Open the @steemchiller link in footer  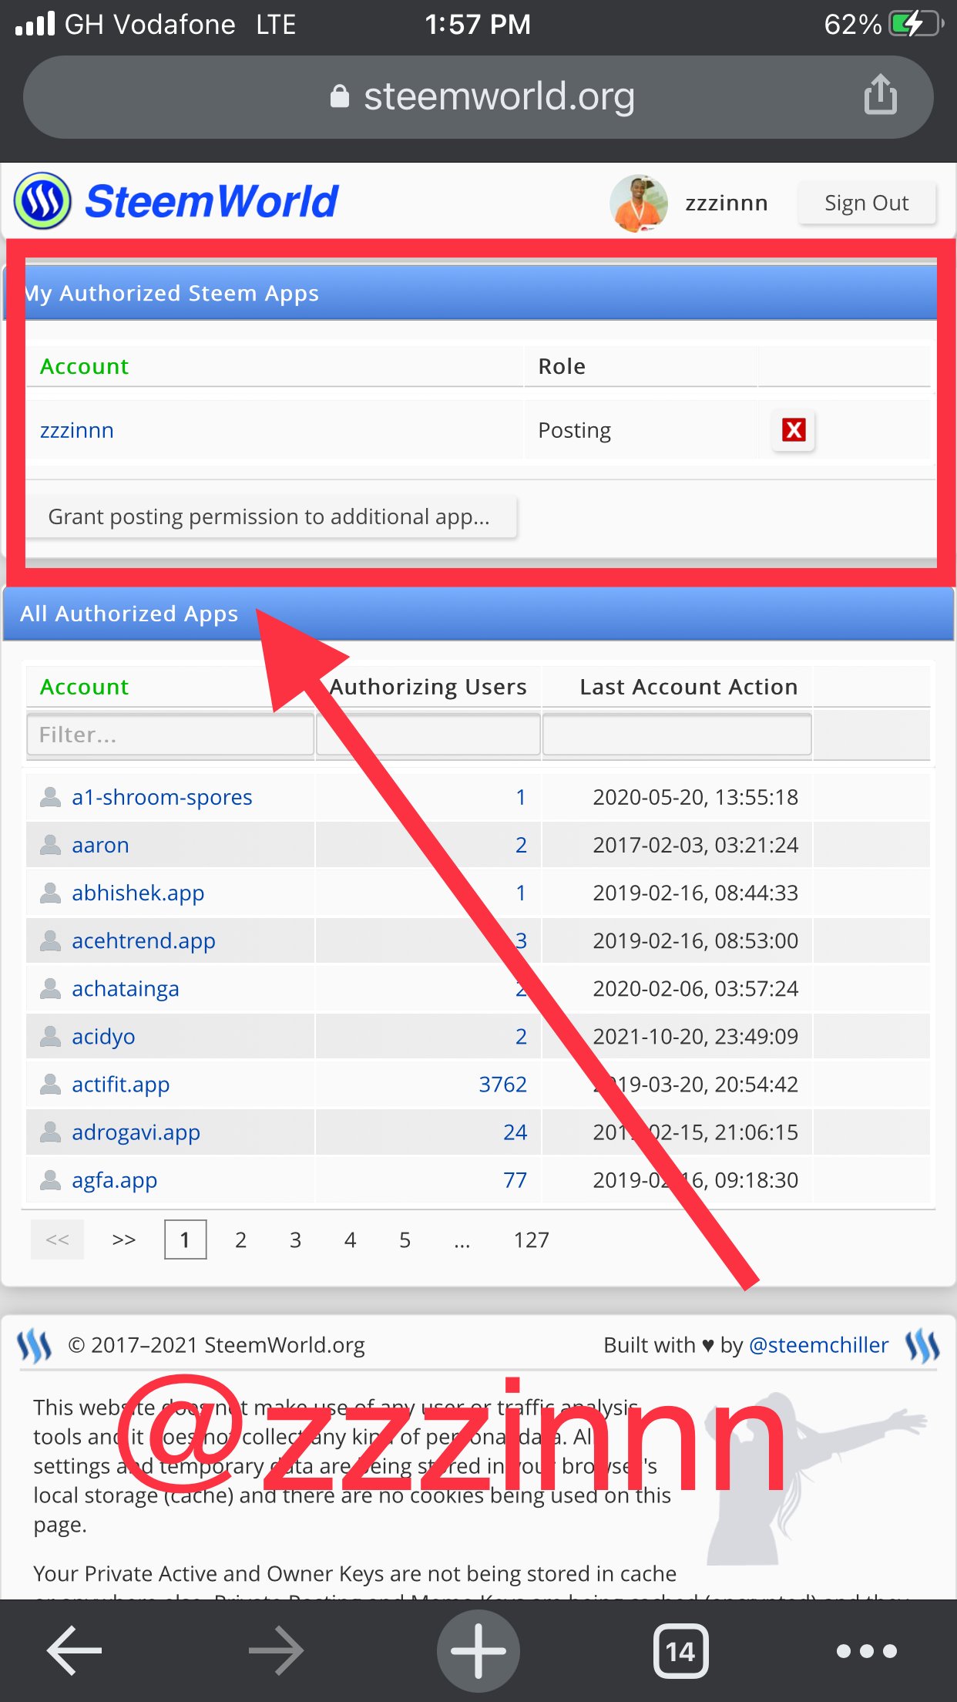click(818, 1345)
